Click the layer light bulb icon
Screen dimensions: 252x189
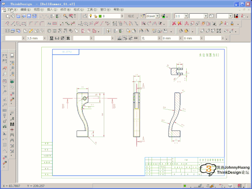point(91,16)
